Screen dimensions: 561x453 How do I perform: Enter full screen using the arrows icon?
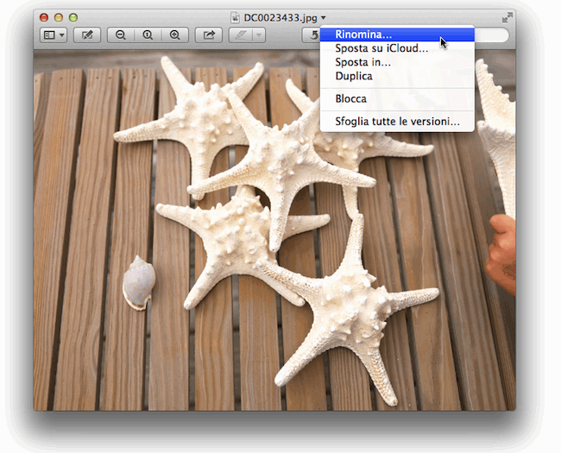(507, 17)
